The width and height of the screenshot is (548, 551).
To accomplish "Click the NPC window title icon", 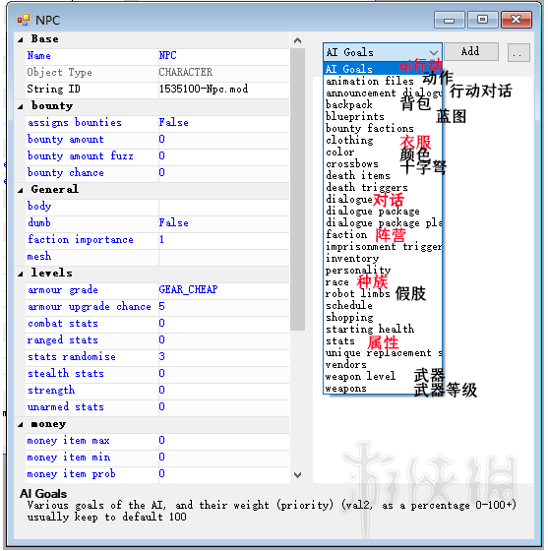I will pos(24,20).
